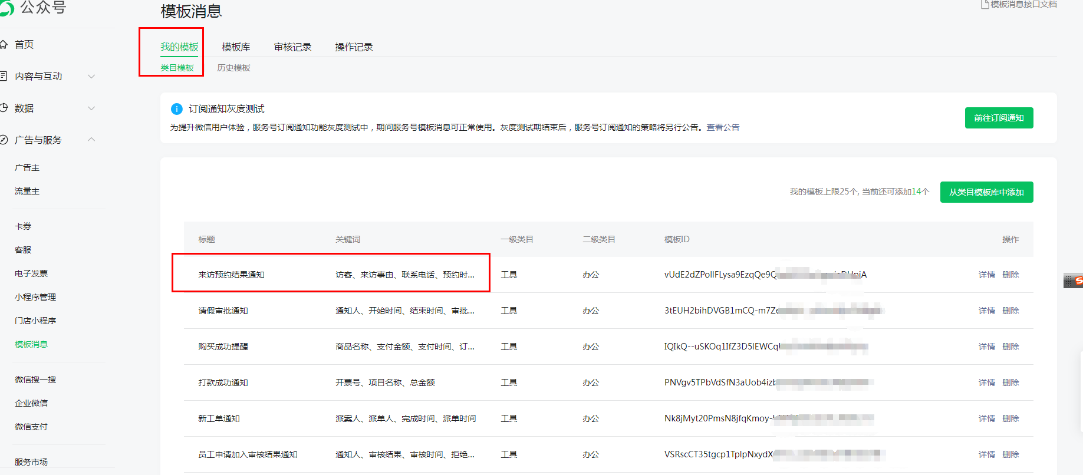Viewport: 1083px width, 475px height.
Task: Click the blue info icon in notice banner
Action: [x=176, y=109]
